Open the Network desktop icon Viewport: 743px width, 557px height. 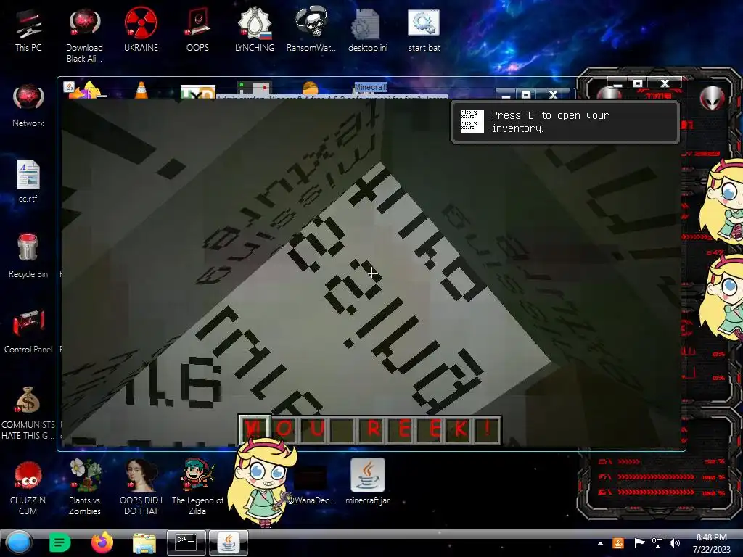(x=28, y=106)
